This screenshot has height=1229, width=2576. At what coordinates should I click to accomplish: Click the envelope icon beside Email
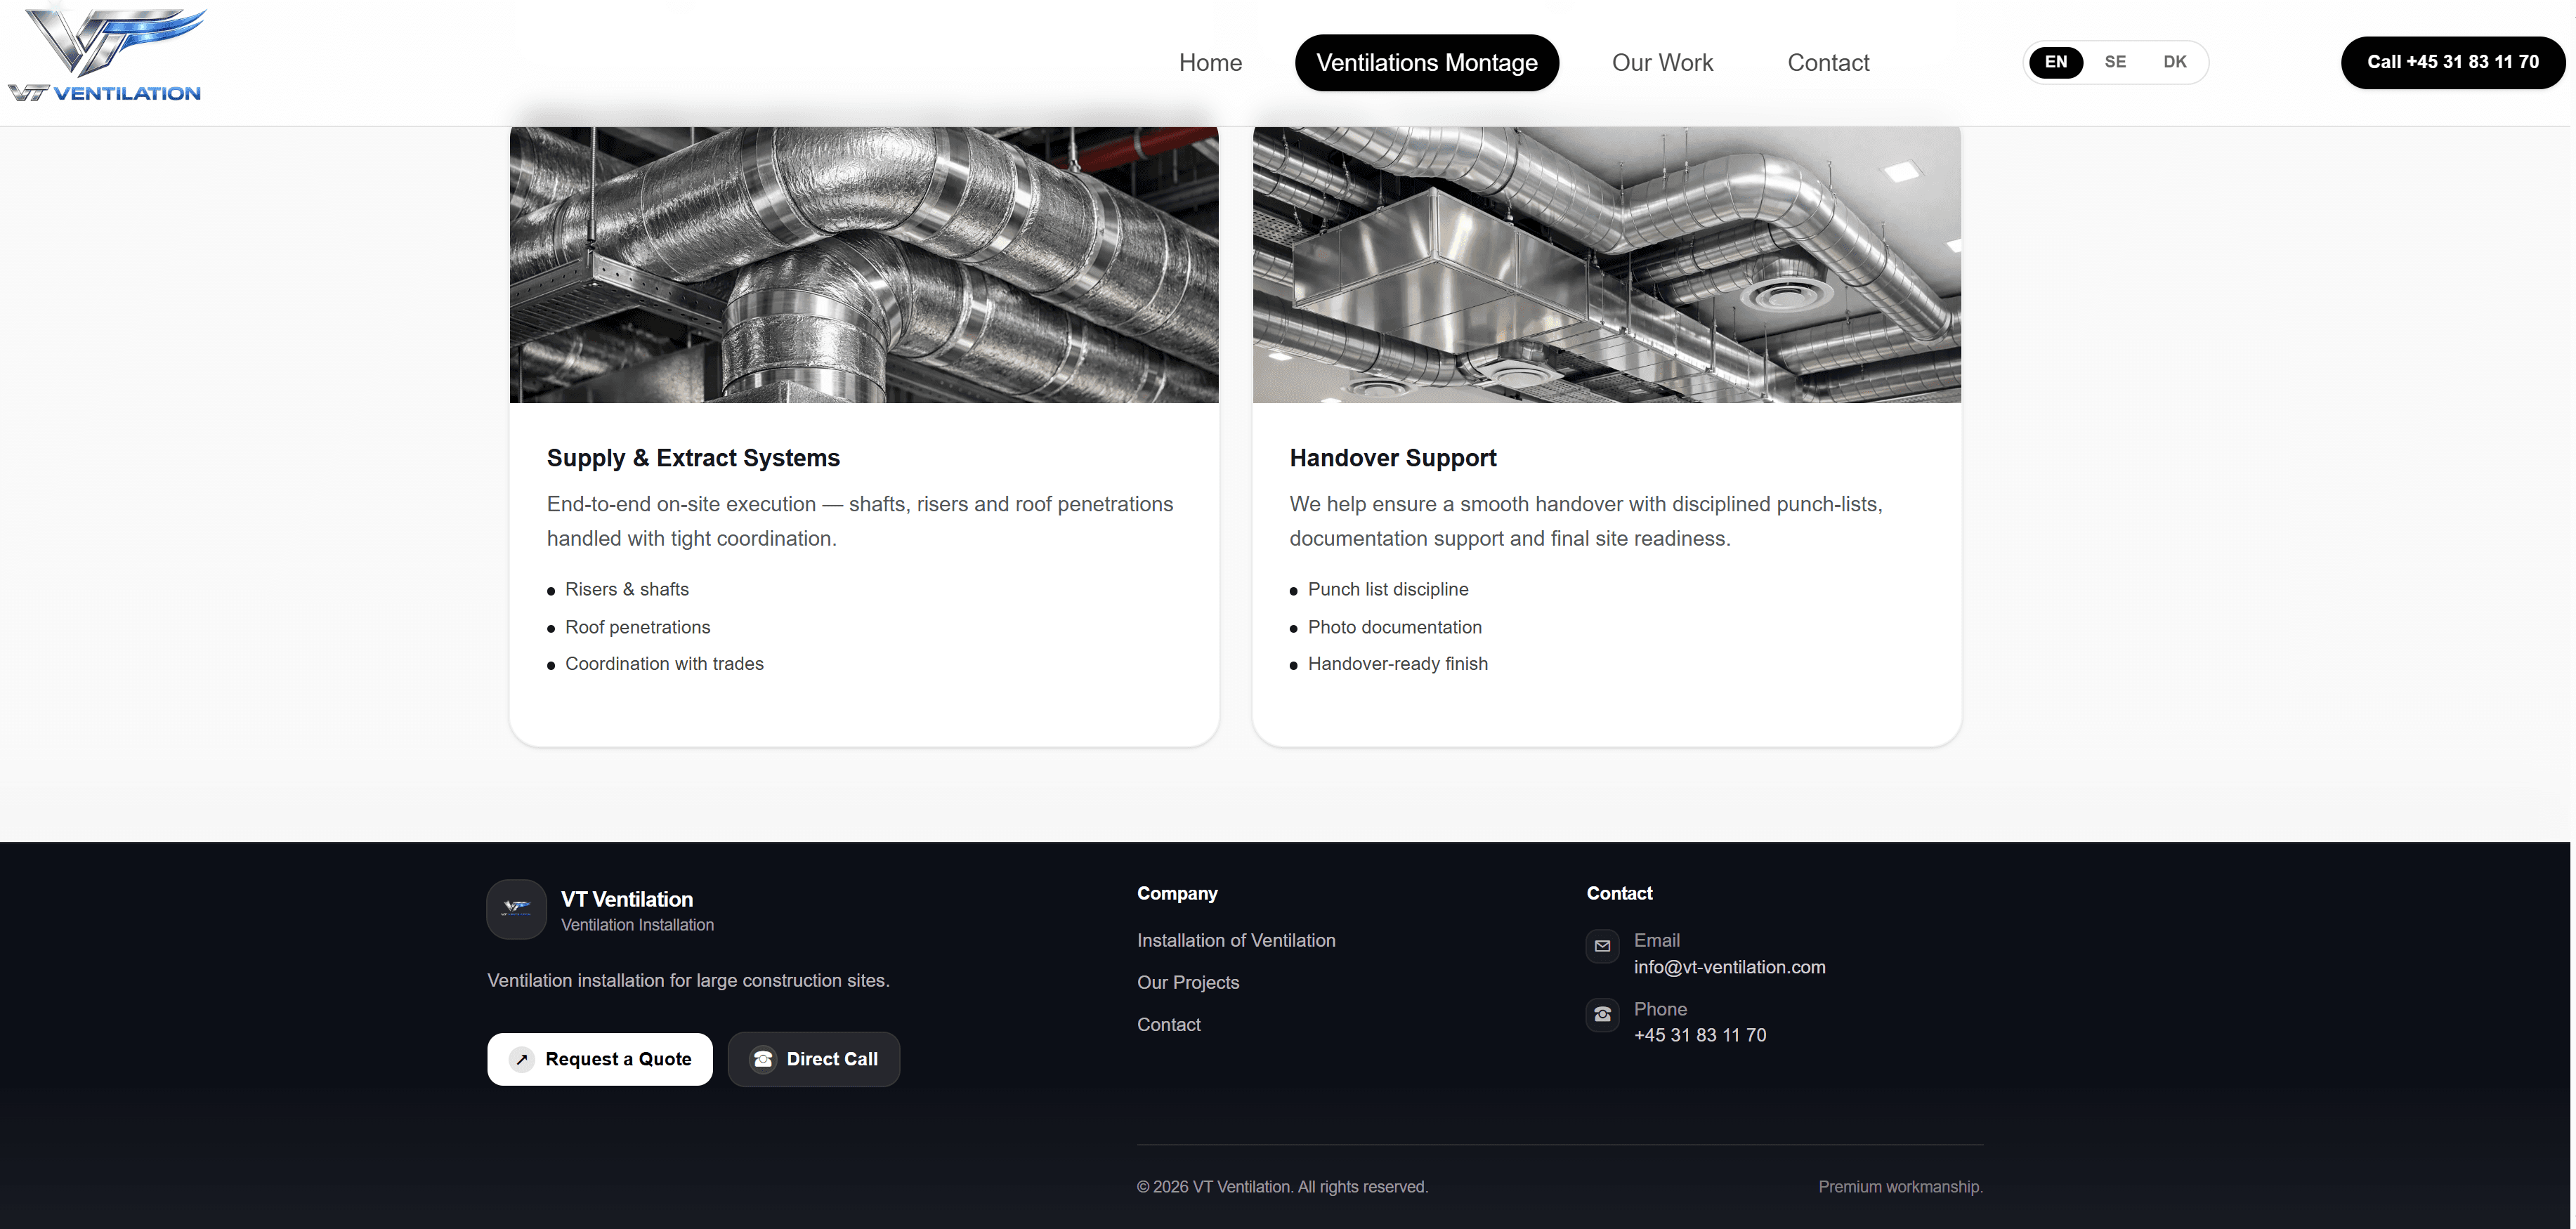(1602, 946)
